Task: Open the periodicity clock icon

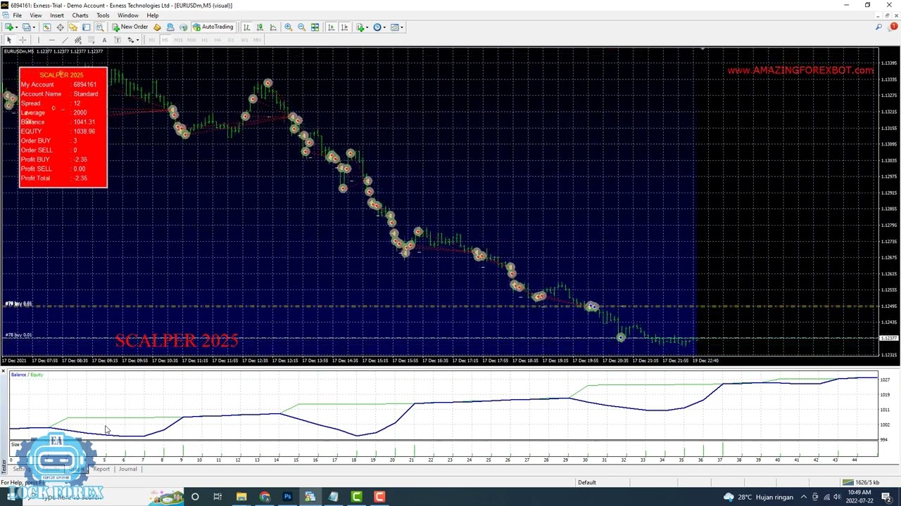Action: (x=377, y=27)
